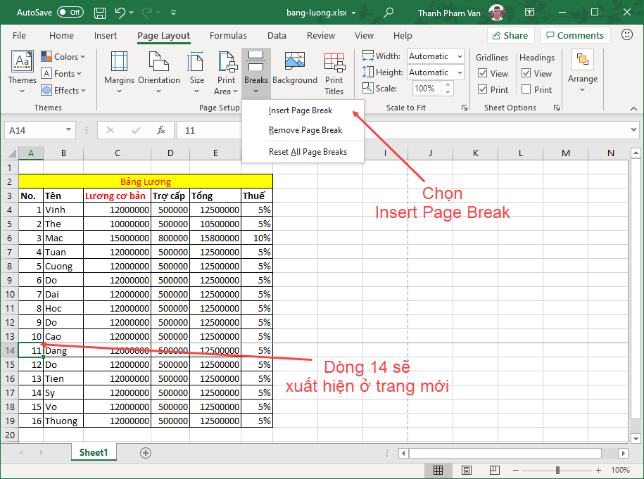This screenshot has height=479, width=644.
Task: Open theme Fonts options
Action: (x=62, y=73)
